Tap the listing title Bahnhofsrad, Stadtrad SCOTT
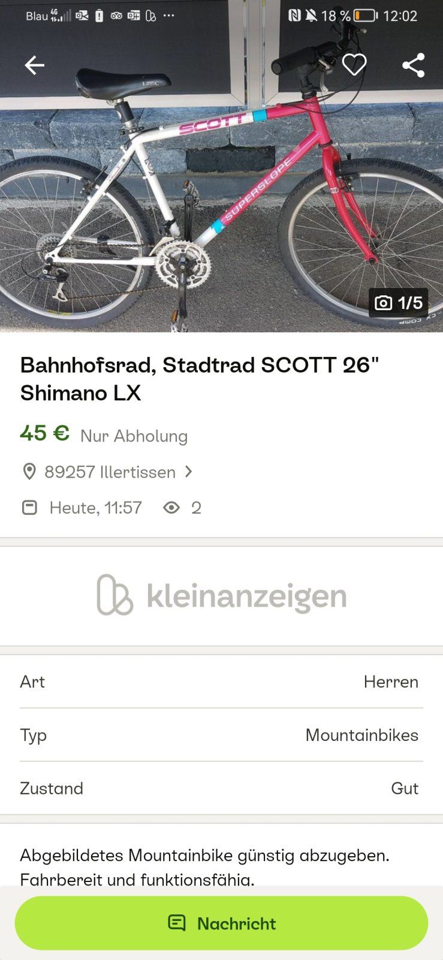The width and height of the screenshot is (443, 960). coord(200,379)
